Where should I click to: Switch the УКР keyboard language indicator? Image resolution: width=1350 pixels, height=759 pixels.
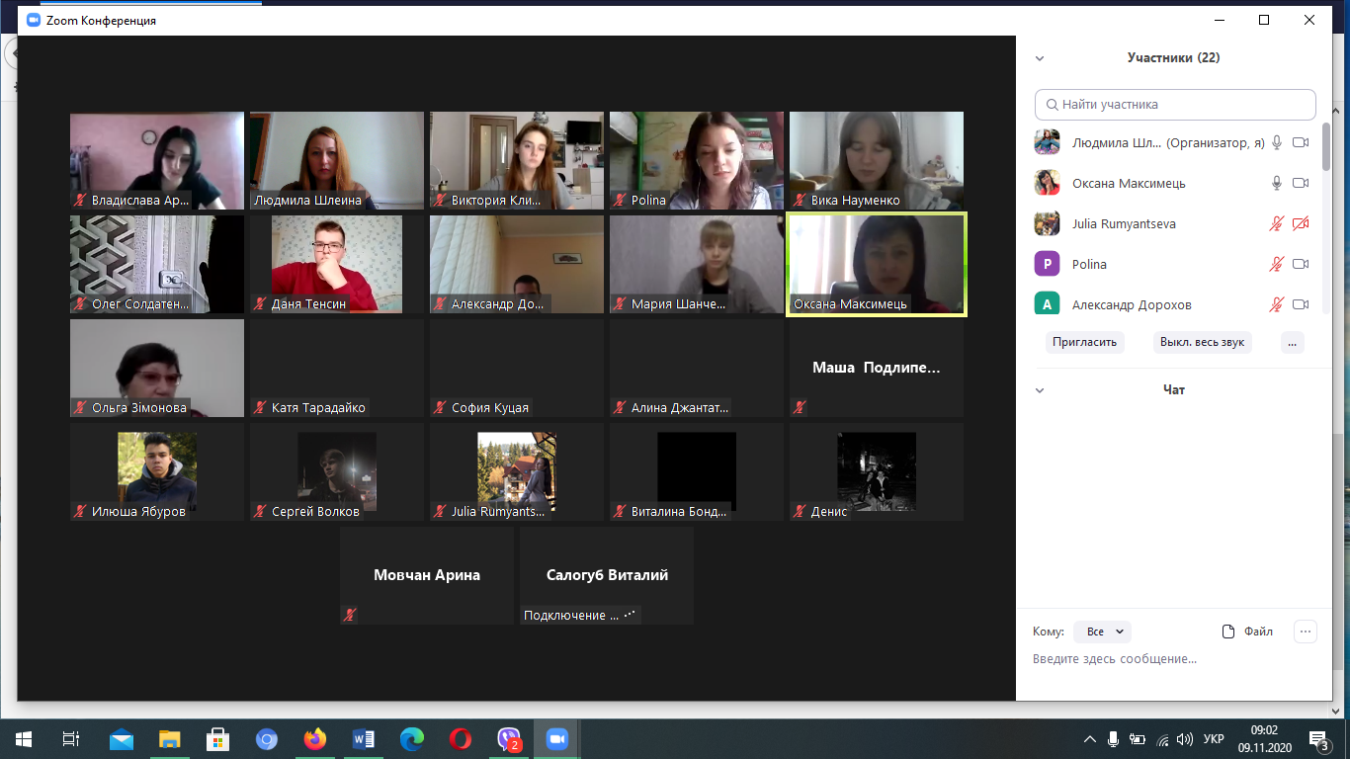[x=1214, y=739]
